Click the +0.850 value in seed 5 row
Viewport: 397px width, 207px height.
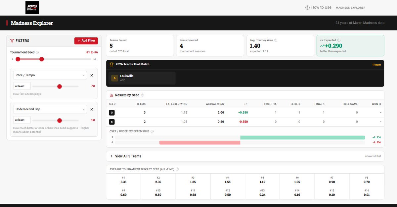point(243,113)
